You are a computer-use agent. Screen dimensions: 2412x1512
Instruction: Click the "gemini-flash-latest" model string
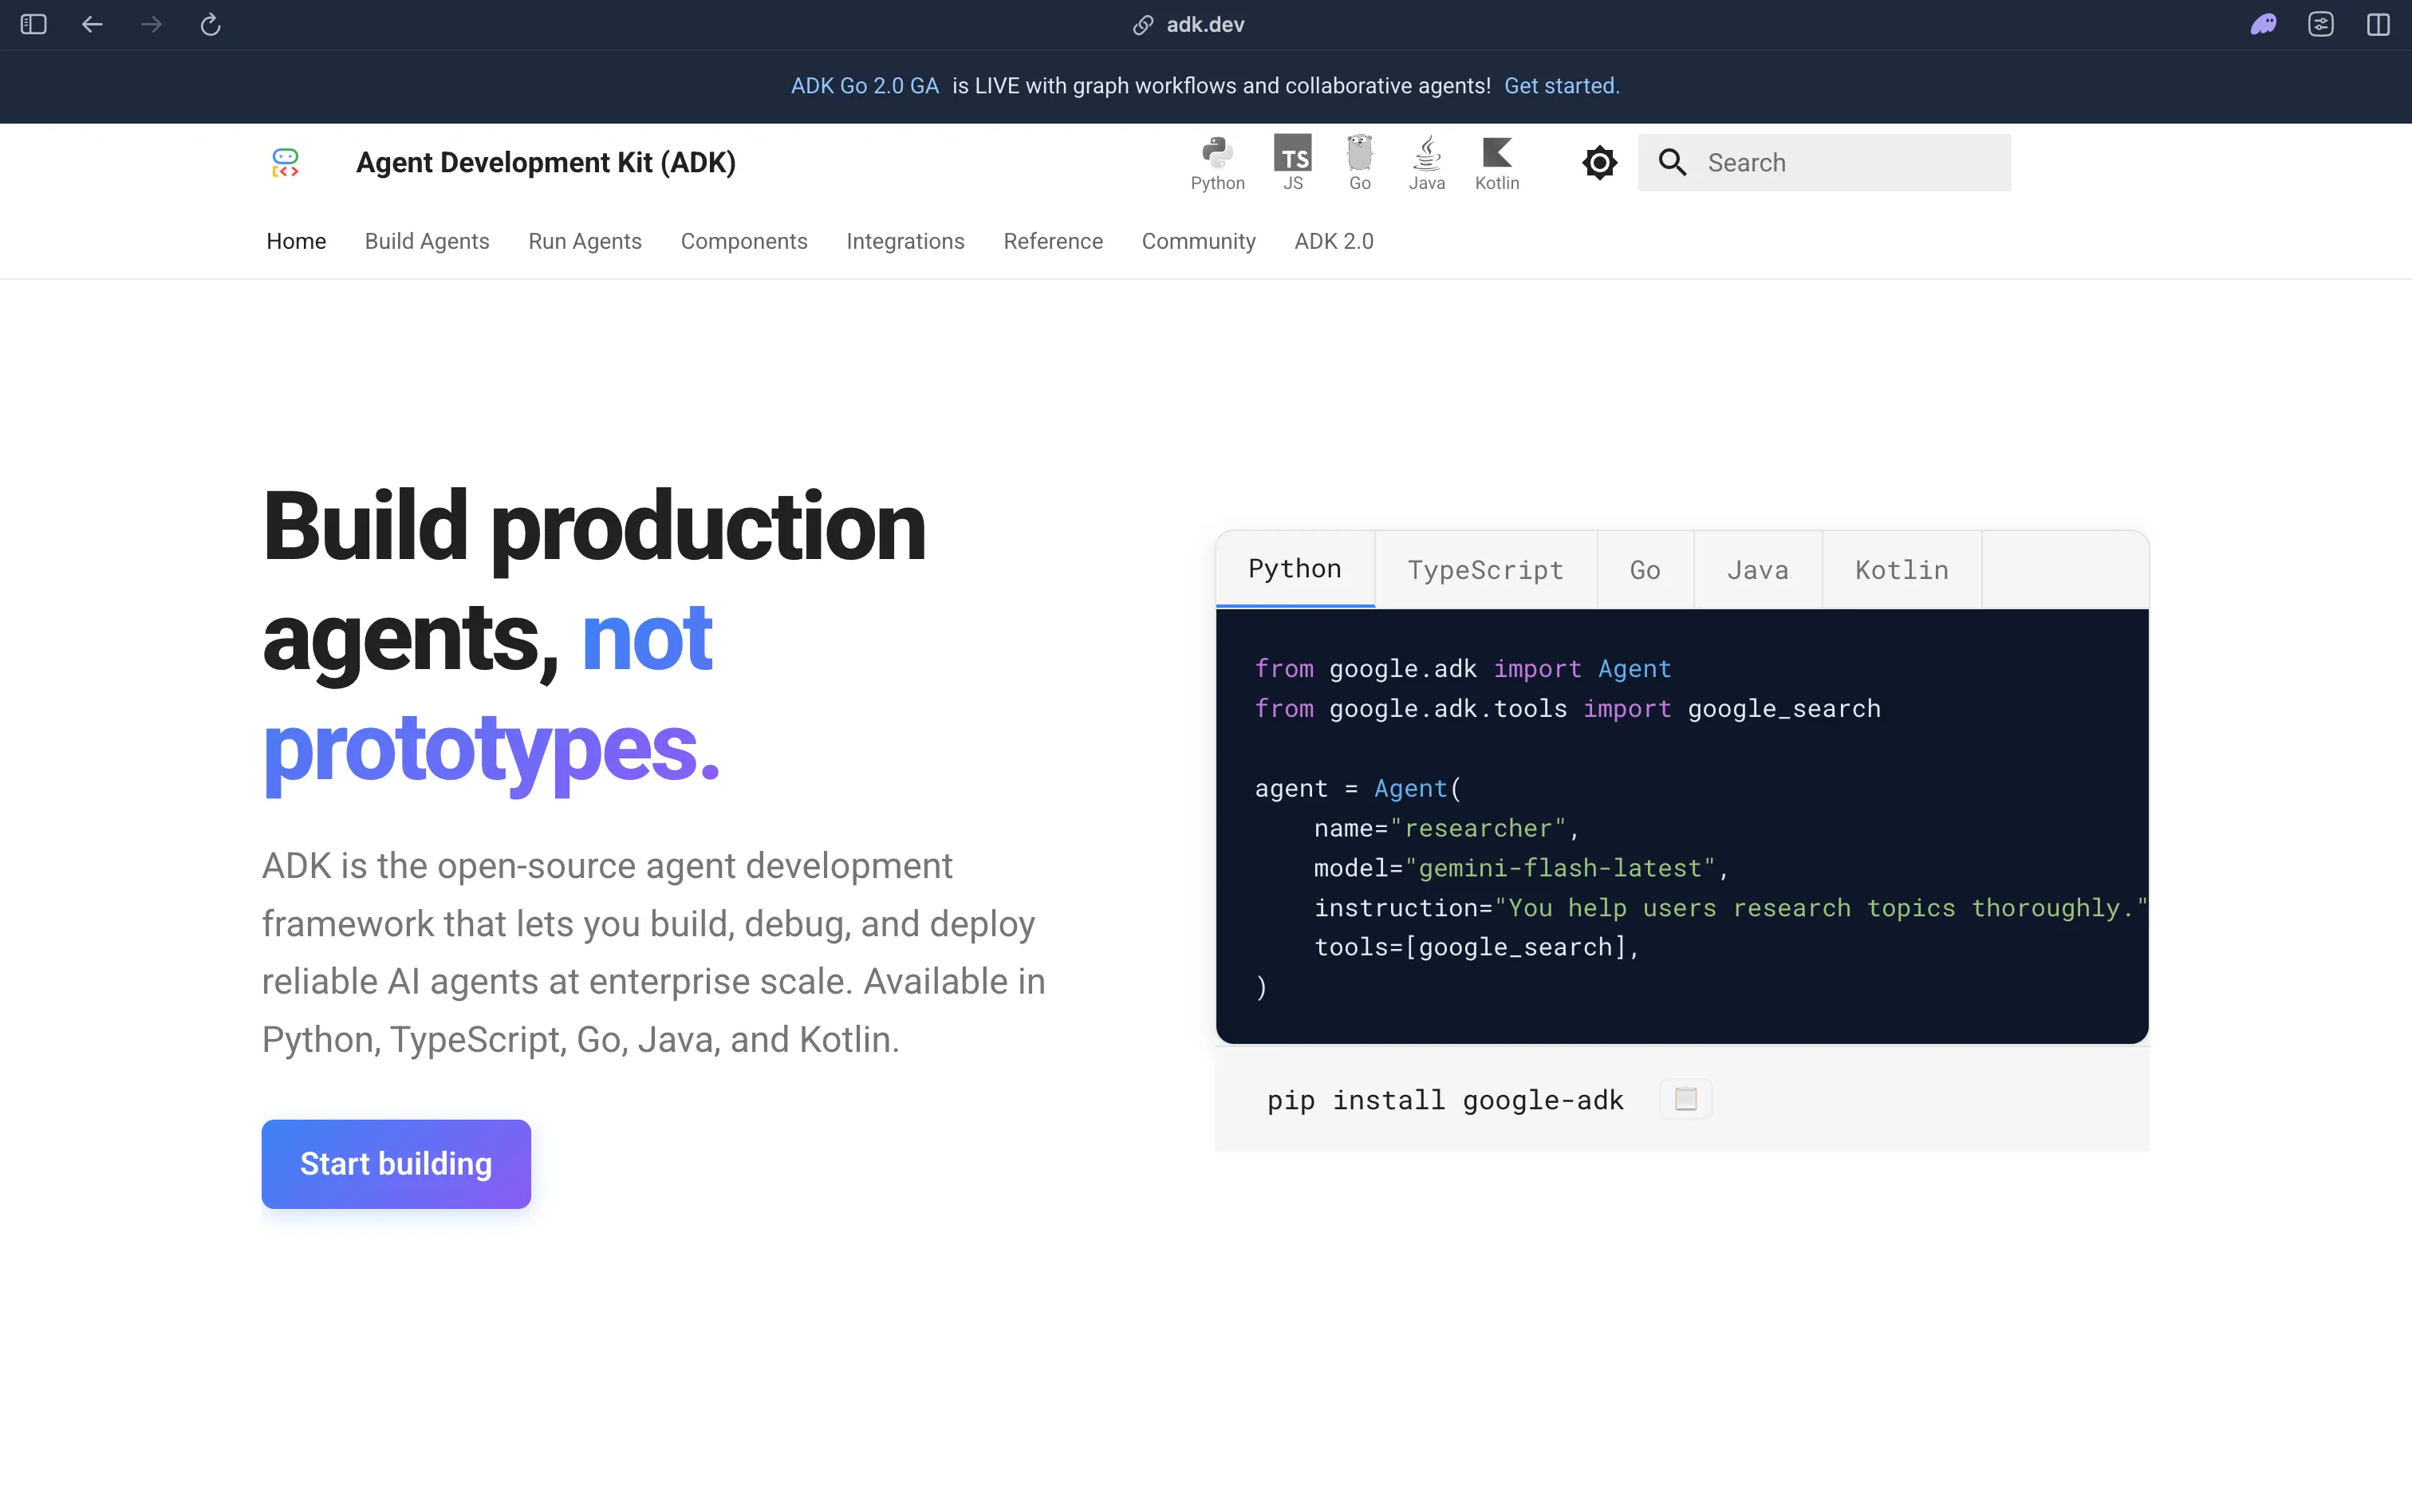click(x=1559, y=867)
